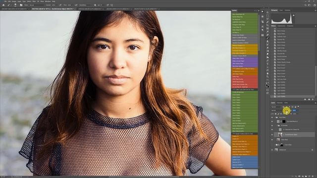Open the Window menu

[x=48, y=1]
